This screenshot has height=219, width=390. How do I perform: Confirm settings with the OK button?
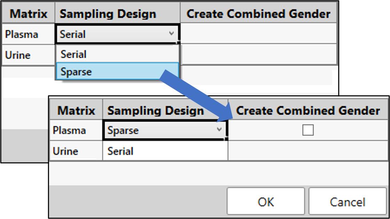click(266, 201)
